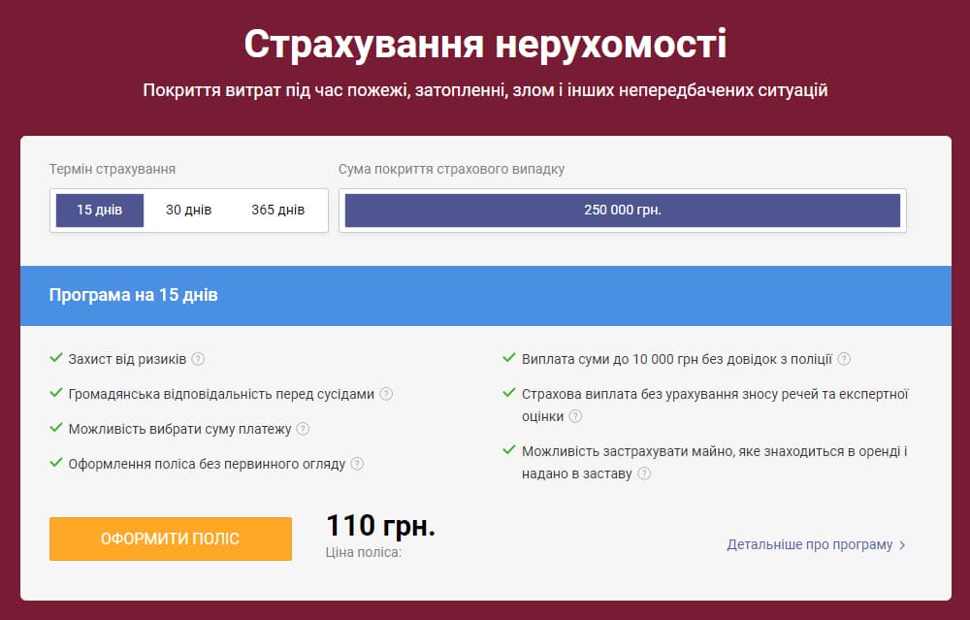Click question mark icon beside «Громадянська відповідальність перед сусідами»
The height and width of the screenshot is (620, 970).
(x=386, y=393)
